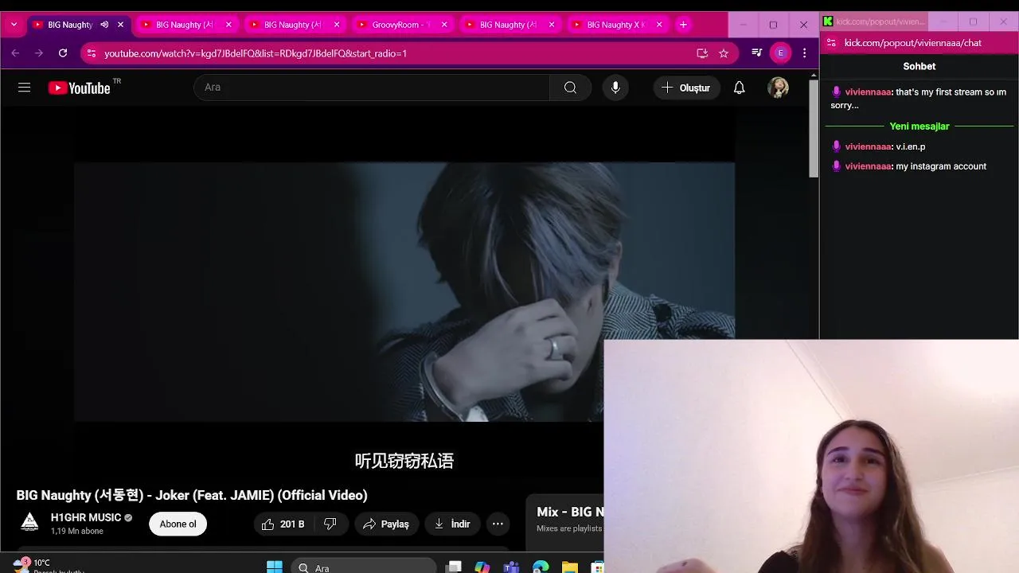Image resolution: width=1019 pixels, height=573 pixels.
Task: Click the Mix - BIG N playlist header
Action: (570, 512)
